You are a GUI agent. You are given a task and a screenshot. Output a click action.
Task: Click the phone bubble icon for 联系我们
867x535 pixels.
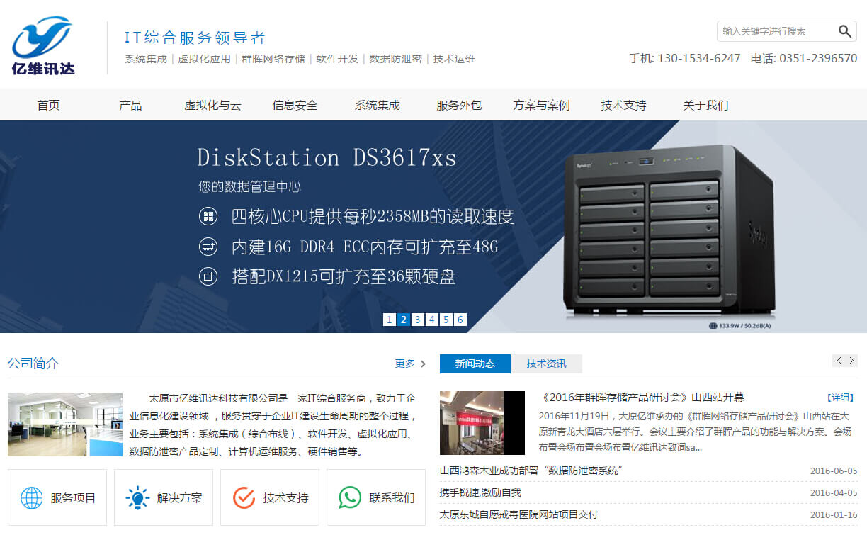[350, 497]
